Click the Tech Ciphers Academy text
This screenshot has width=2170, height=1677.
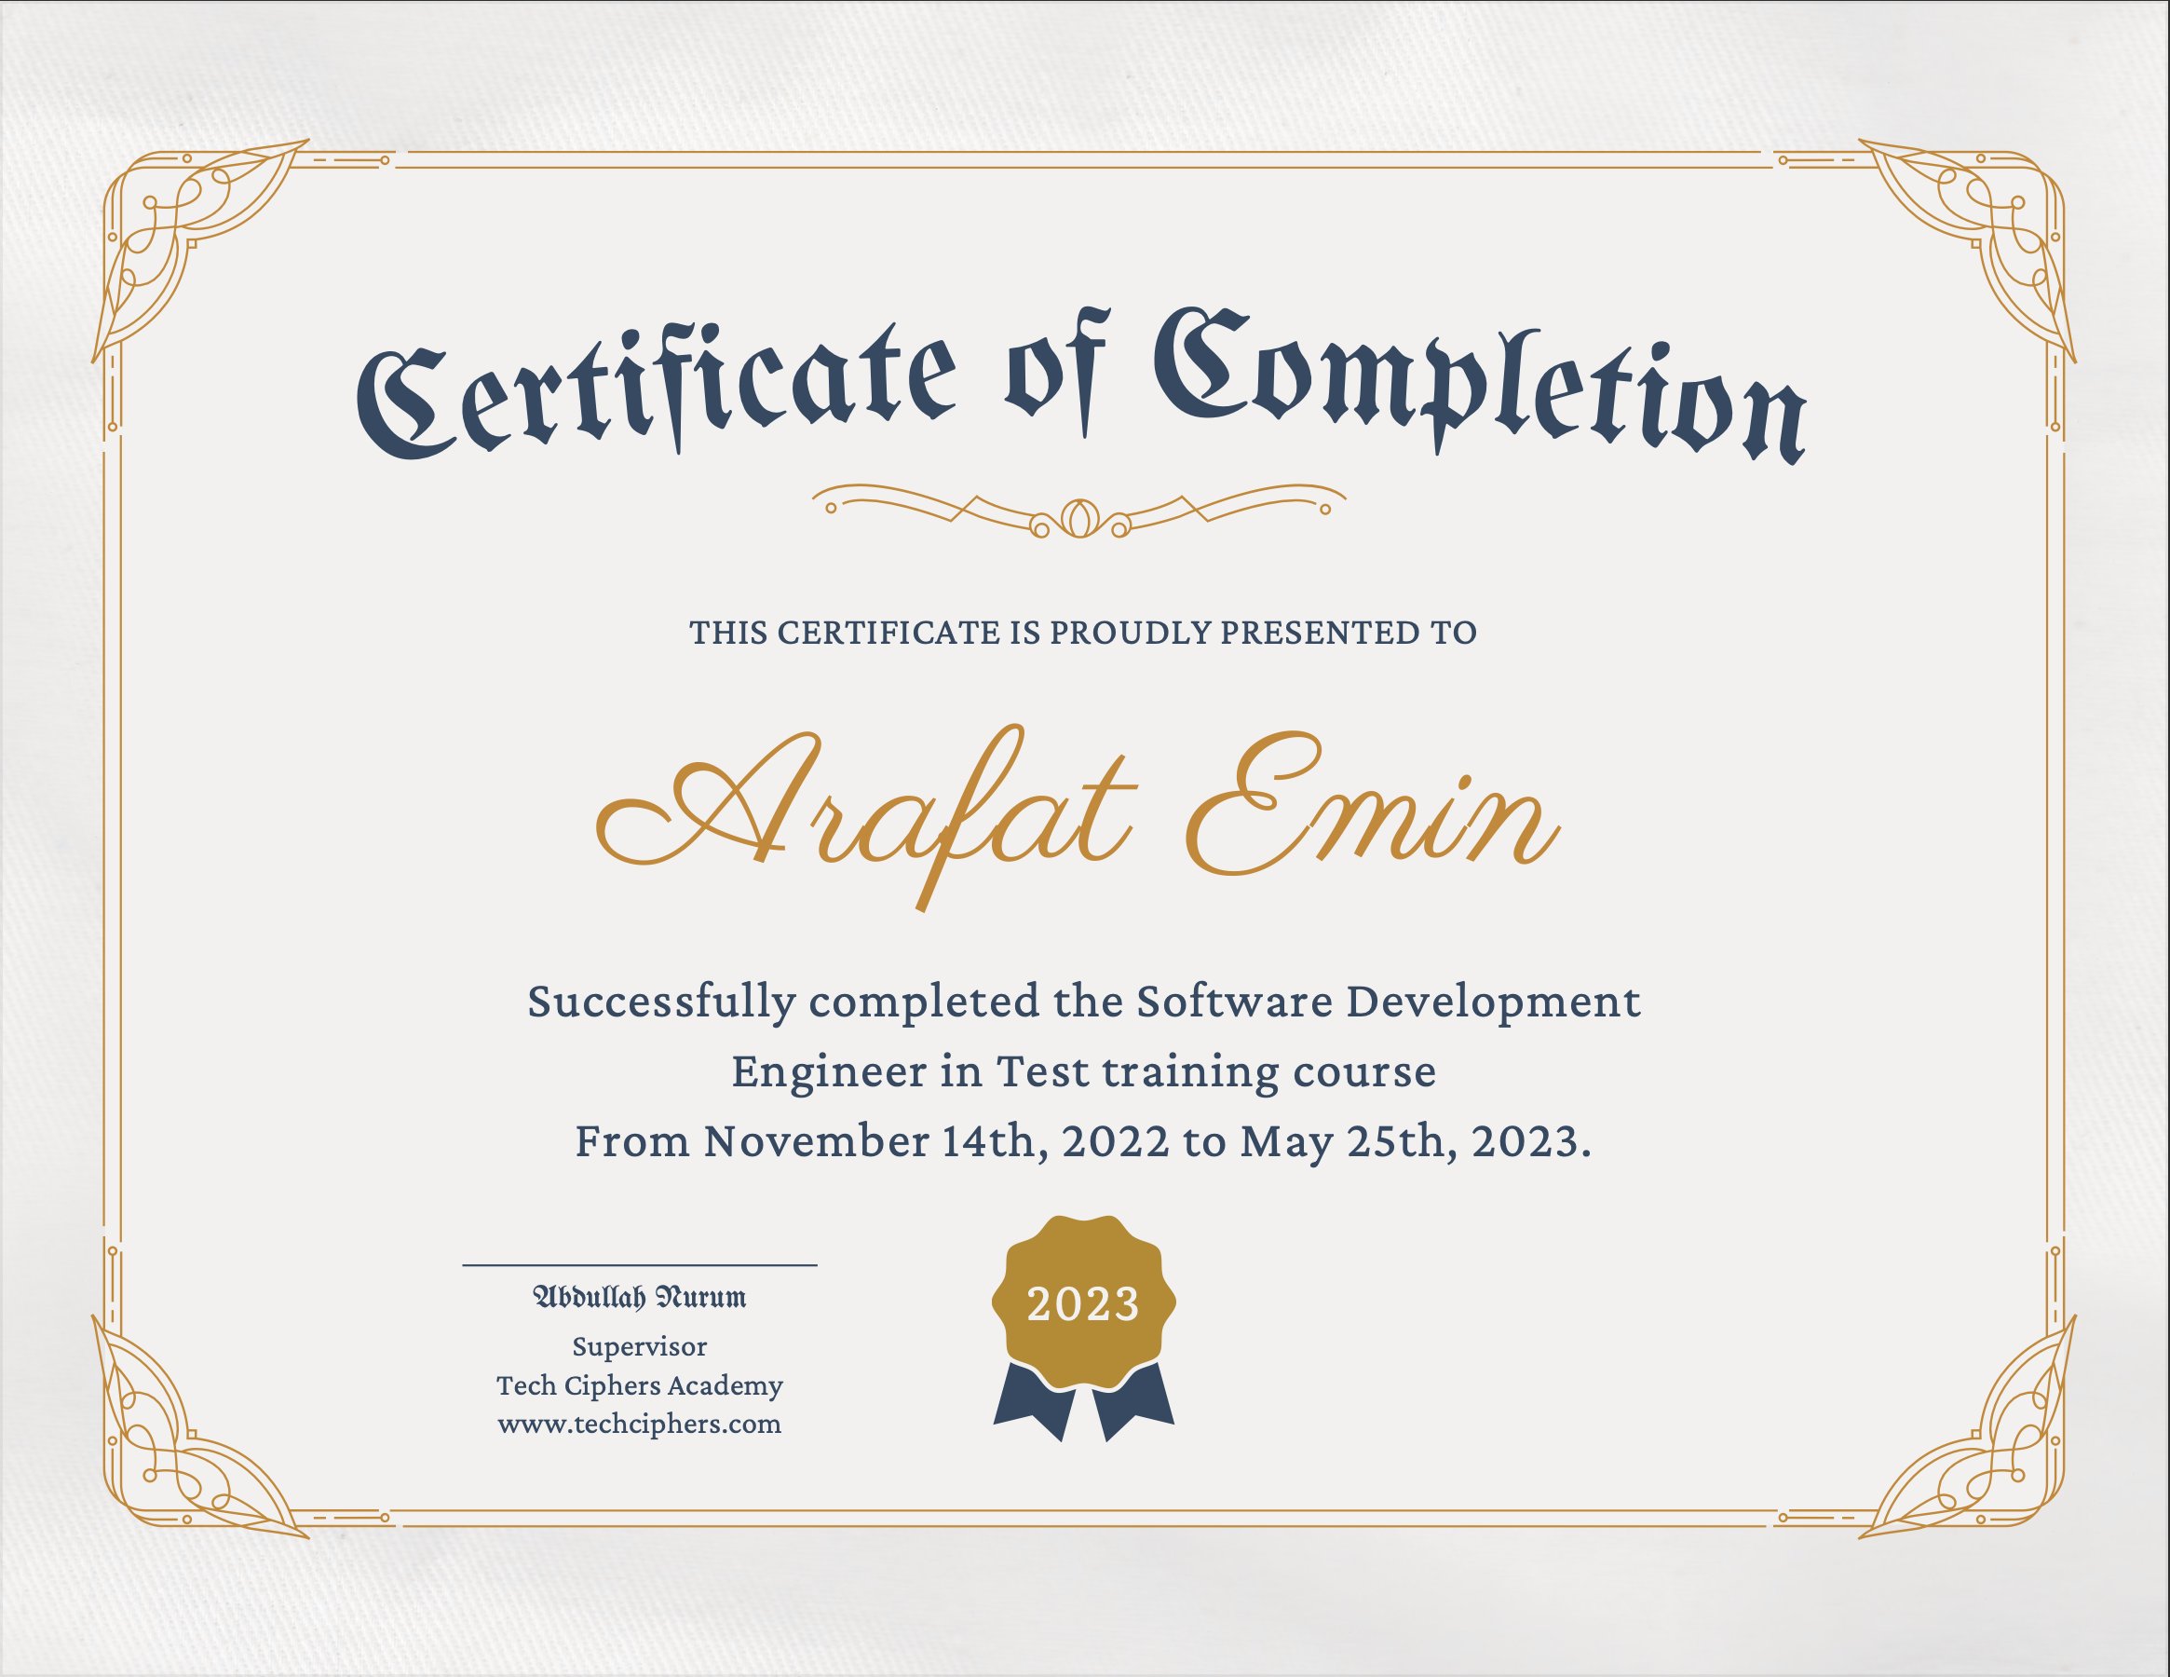coord(639,1385)
